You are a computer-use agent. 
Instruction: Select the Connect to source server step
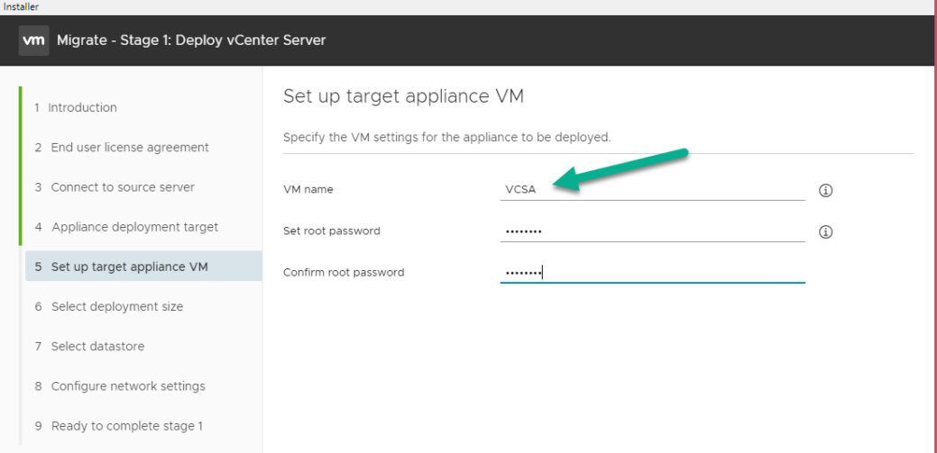click(122, 187)
